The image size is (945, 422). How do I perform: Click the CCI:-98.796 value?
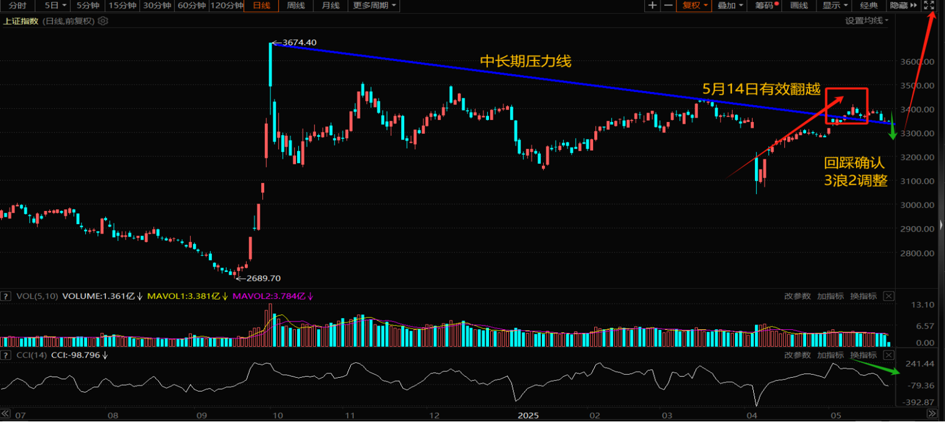pyautogui.click(x=75, y=355)
